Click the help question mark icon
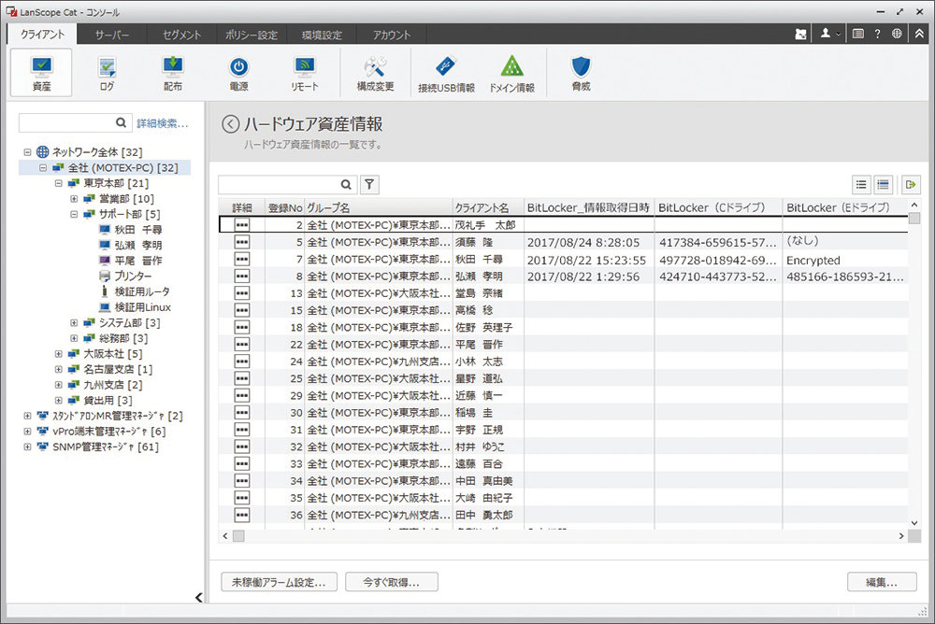Screen dimensions: 935x624 [x=877, y=34]
